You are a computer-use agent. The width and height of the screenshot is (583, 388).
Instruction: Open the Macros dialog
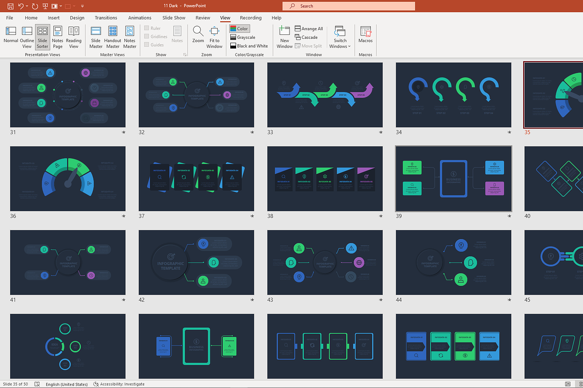click(x=365, y=34)
